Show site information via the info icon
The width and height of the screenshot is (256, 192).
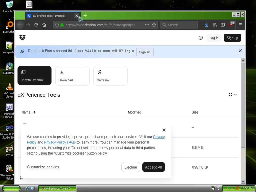click(x=57, y=25)
